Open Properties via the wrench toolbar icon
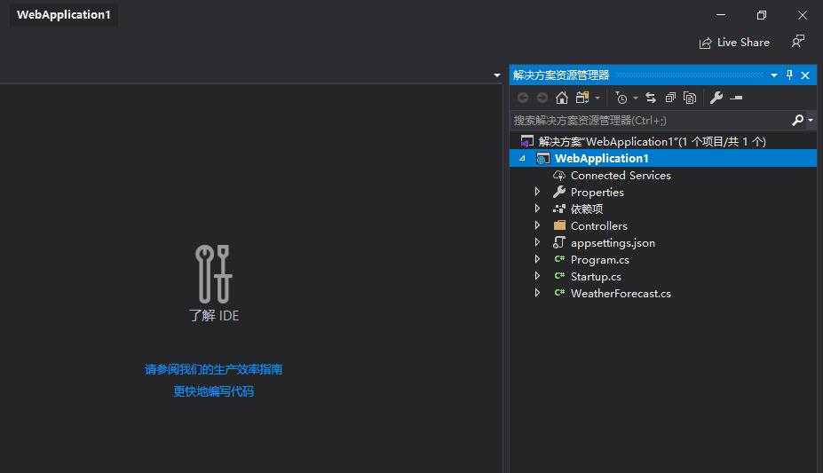 click(x=716, y=98)
